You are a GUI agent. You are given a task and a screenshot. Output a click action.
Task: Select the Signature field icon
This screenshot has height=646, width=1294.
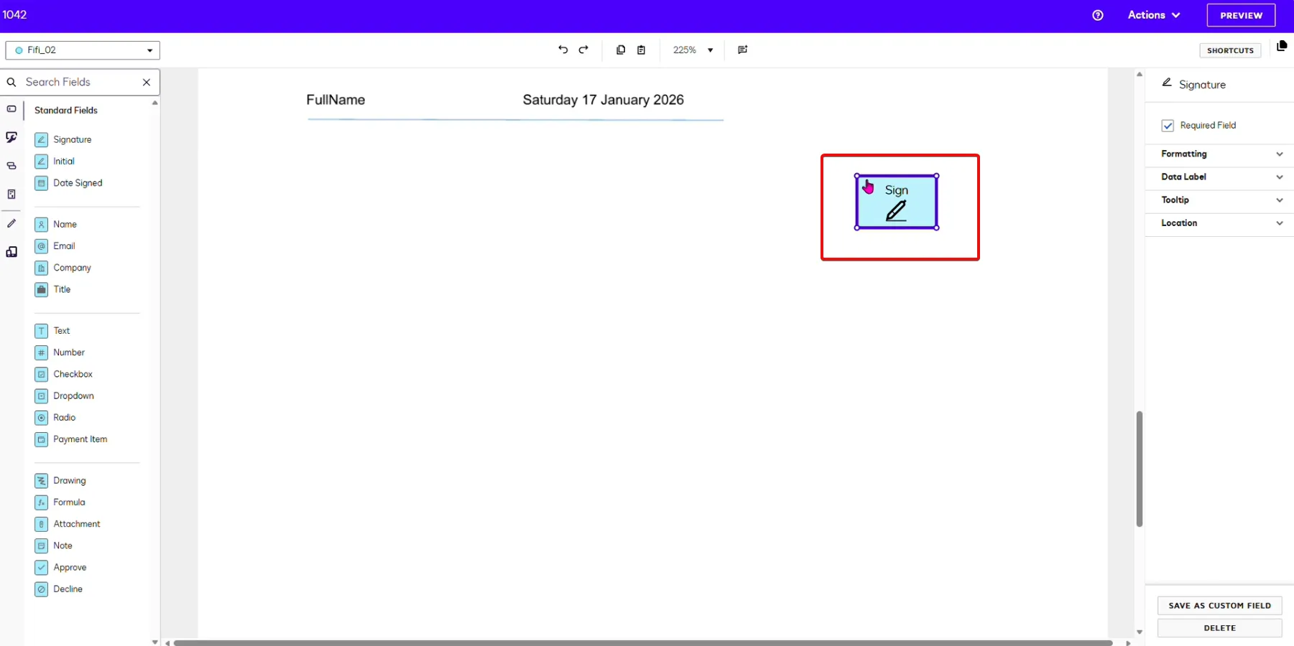42,139
